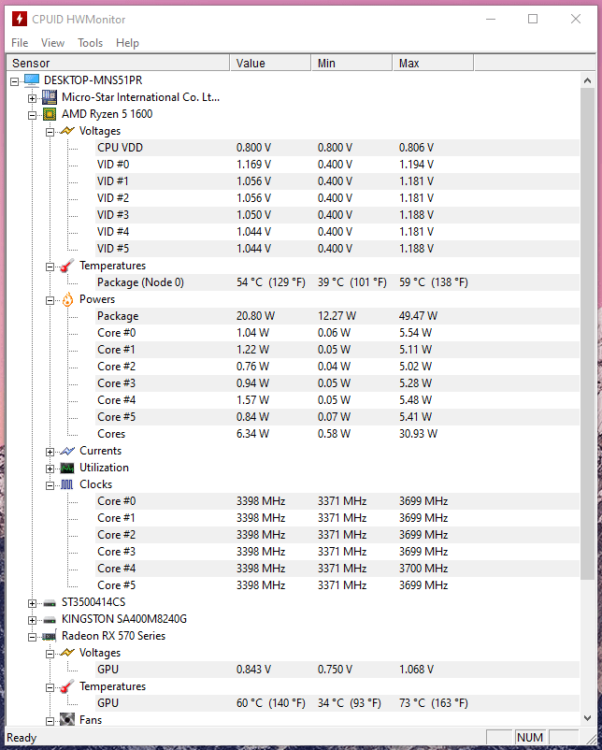The image size is (602, 750).
Task: Collapse the AMD Ryzen 5 1600 node
Action: (x=32, y=115)
